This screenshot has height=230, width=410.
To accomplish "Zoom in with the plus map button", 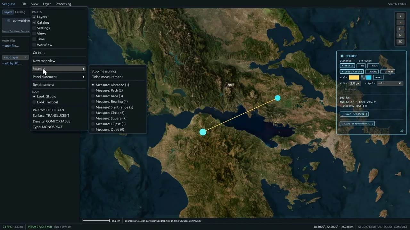I will click(x=400, y=16).
